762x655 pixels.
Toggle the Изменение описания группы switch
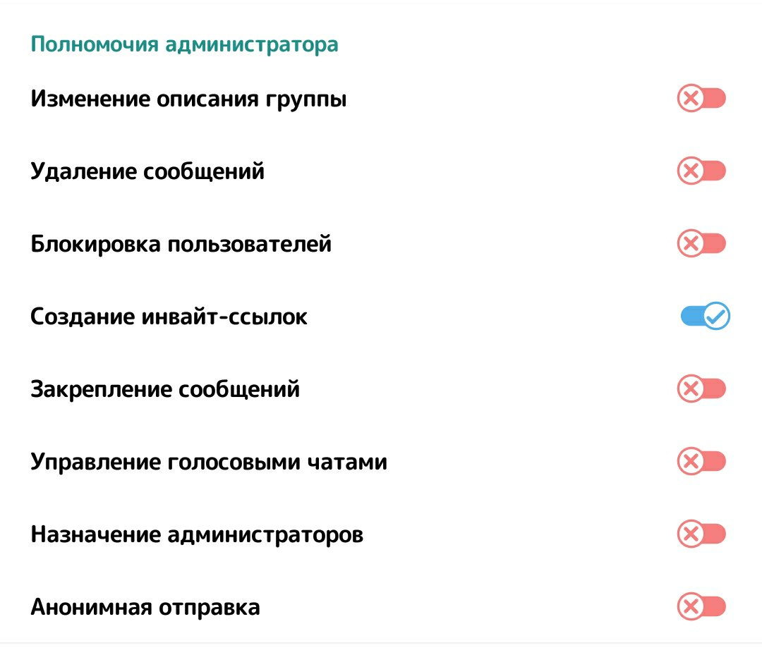tap(701, 99)
